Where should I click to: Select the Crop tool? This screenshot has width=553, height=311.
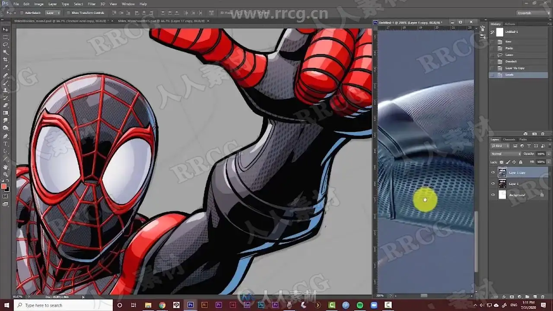coord(6,60)
